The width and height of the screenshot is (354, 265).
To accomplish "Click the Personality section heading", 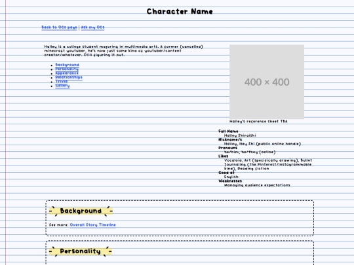I will (81, 251).
